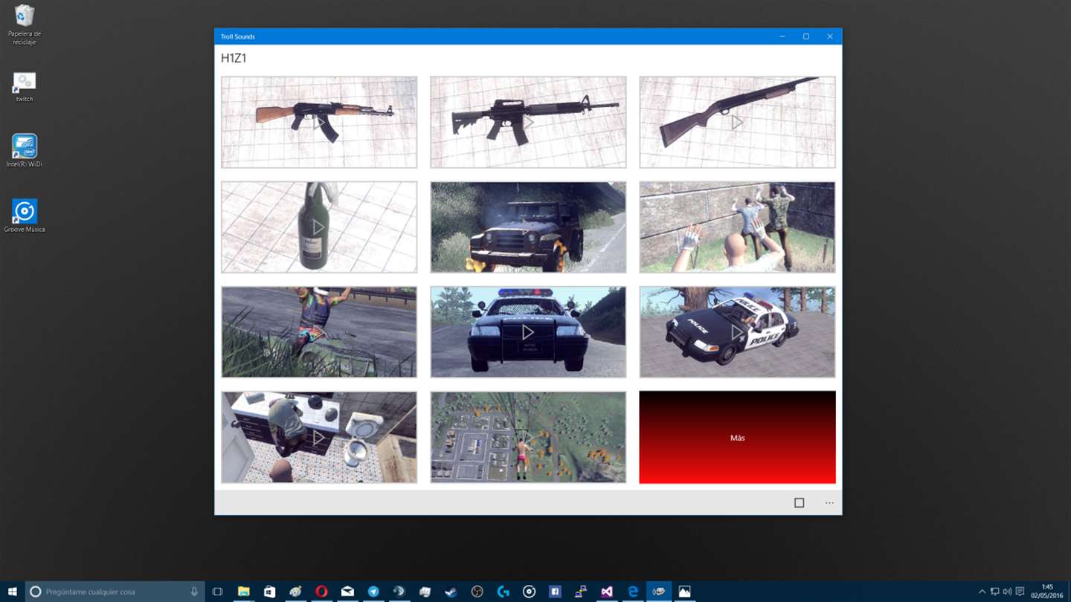This screenshot has width=1071, height=602.
Task: Click the square stop icon in app bar
Action: coord(800,503)
